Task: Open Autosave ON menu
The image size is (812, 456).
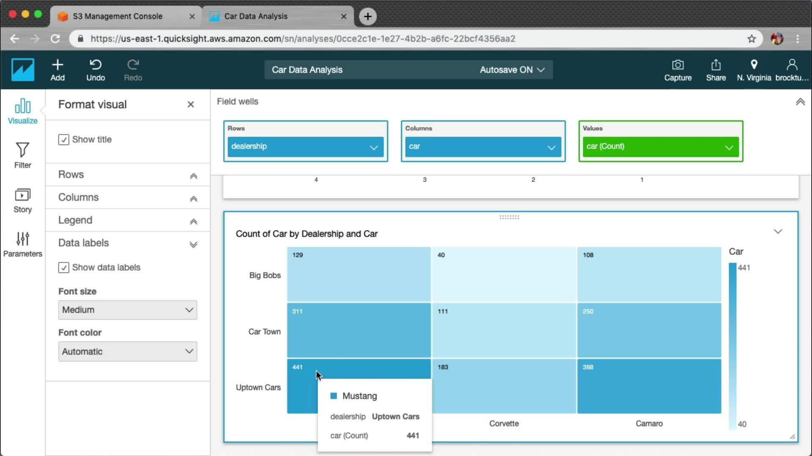Action: pyautogui.click(x=512, y=70)
